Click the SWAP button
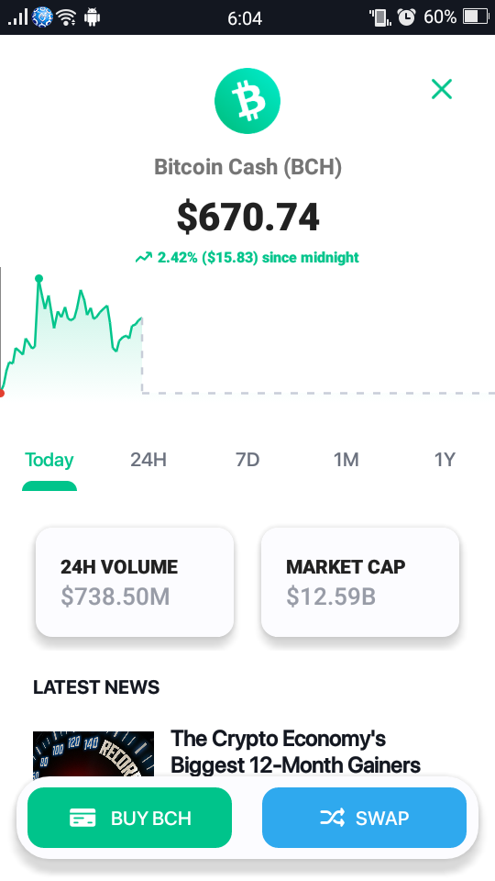The height and width of the screenshot is (881, 495). [x=364, y=818]
